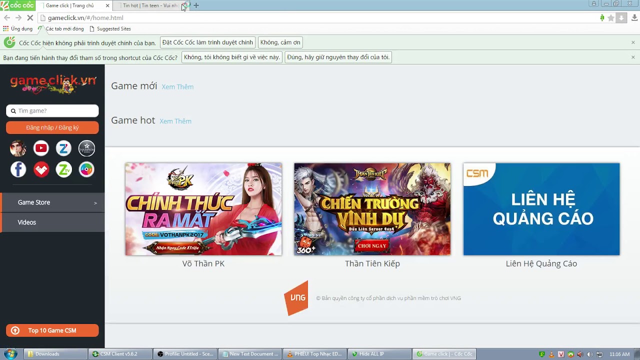This screenshot has width=640, height=360.
Task: Click the Võ Thần PK caption text
Action: coord(203,263)
